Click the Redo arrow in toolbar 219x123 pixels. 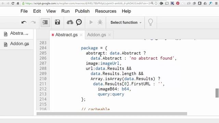coord(33,22)
